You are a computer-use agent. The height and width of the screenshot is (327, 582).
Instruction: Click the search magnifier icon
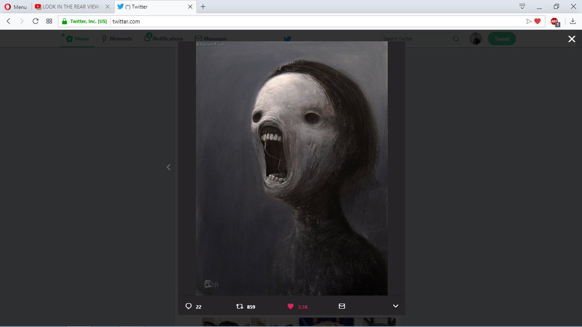point(456,39)
